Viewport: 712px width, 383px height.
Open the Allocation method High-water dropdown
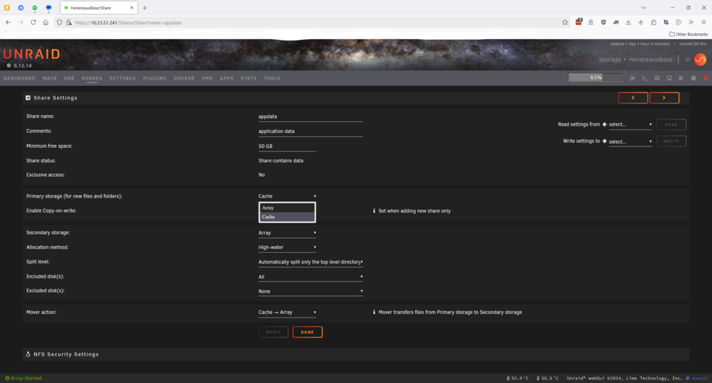pyautogui.click(x=287, y=247)
